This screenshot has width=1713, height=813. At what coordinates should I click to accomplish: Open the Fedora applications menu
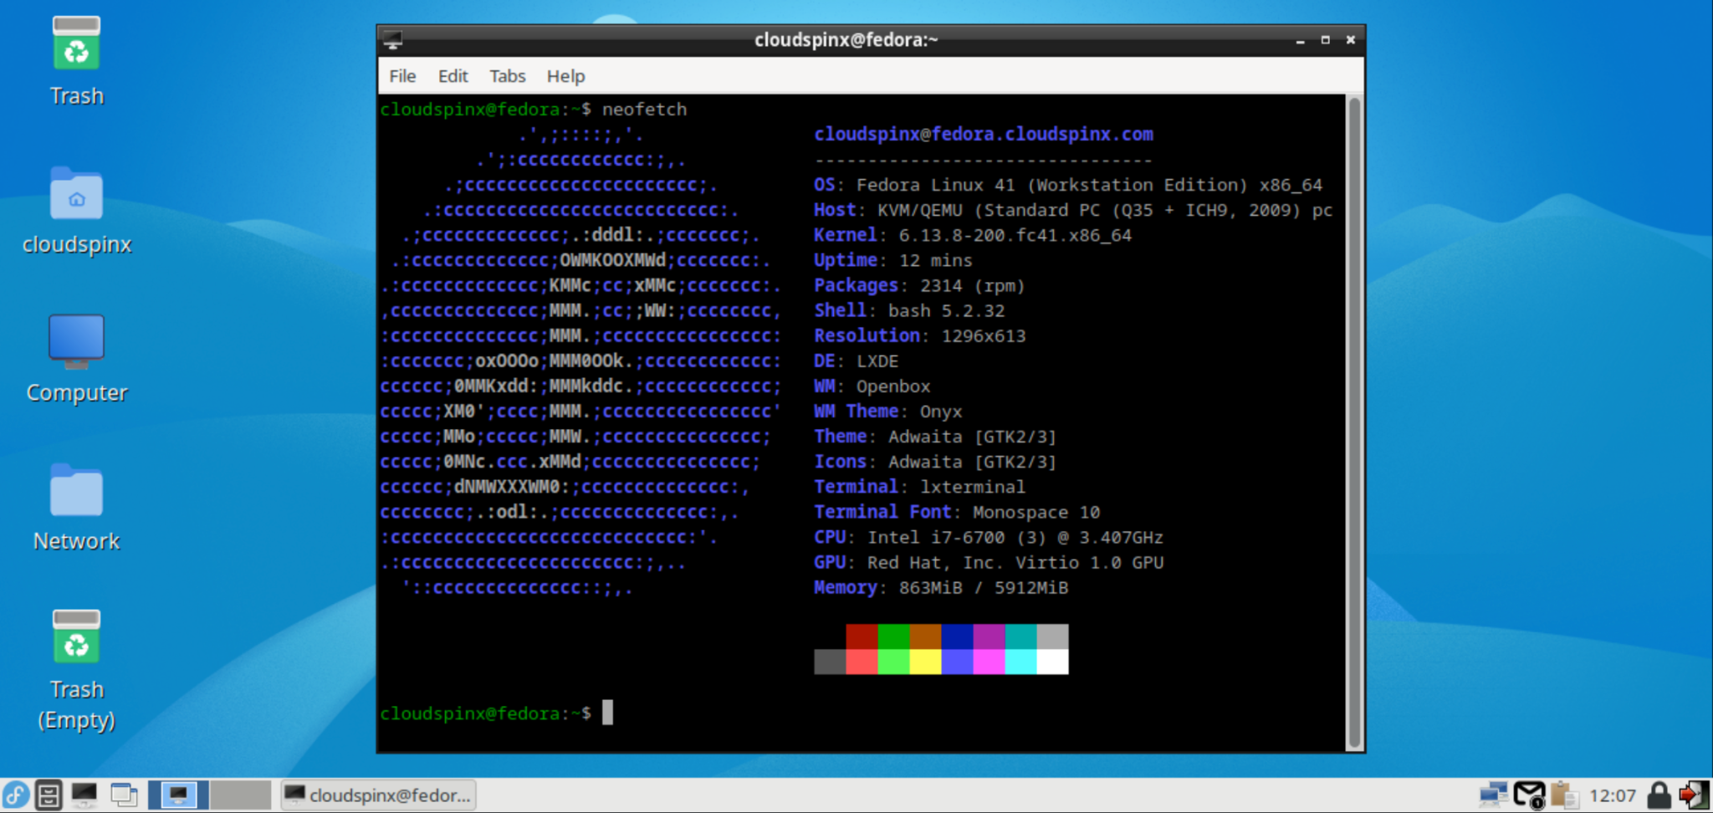(17, 795)
